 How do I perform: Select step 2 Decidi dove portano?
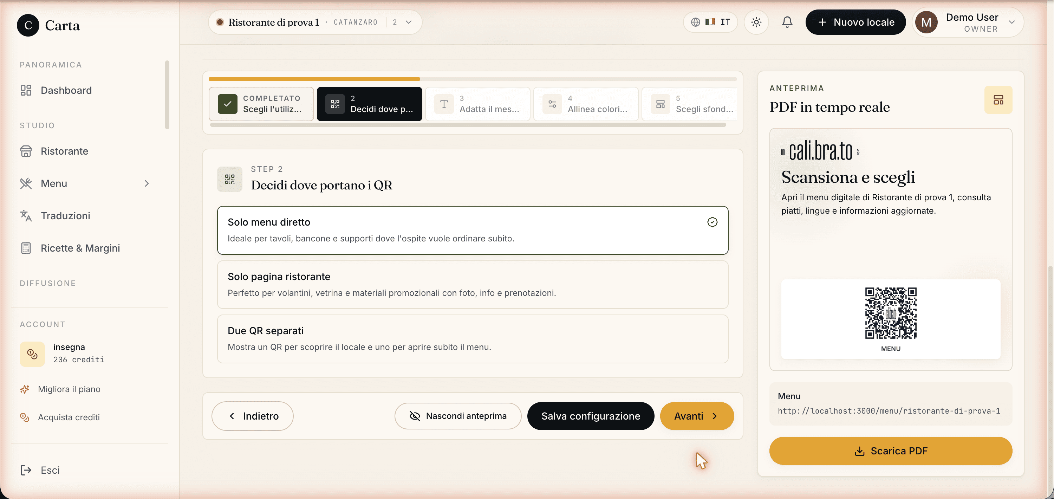tap(370, 104)
